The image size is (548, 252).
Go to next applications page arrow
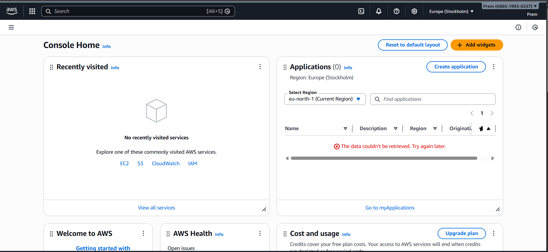[x=492, y=113]
